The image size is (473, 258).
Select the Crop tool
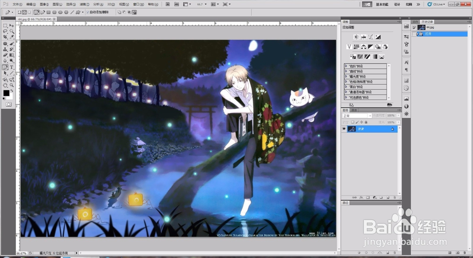coord(5,36)
